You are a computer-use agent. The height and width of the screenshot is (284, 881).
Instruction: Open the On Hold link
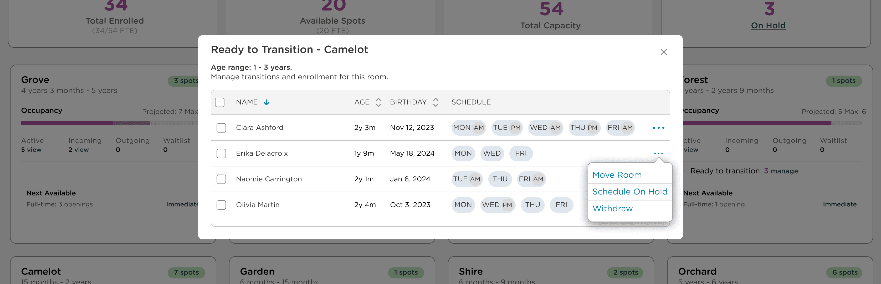click(x=768, y=26)
